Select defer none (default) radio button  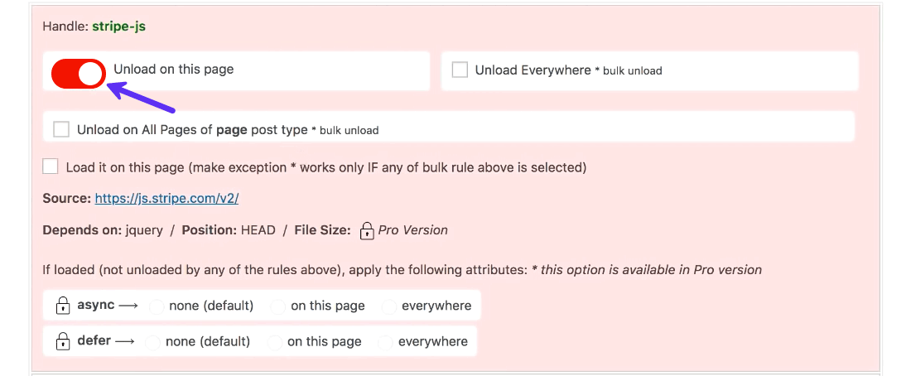click(x=152, y=342)
